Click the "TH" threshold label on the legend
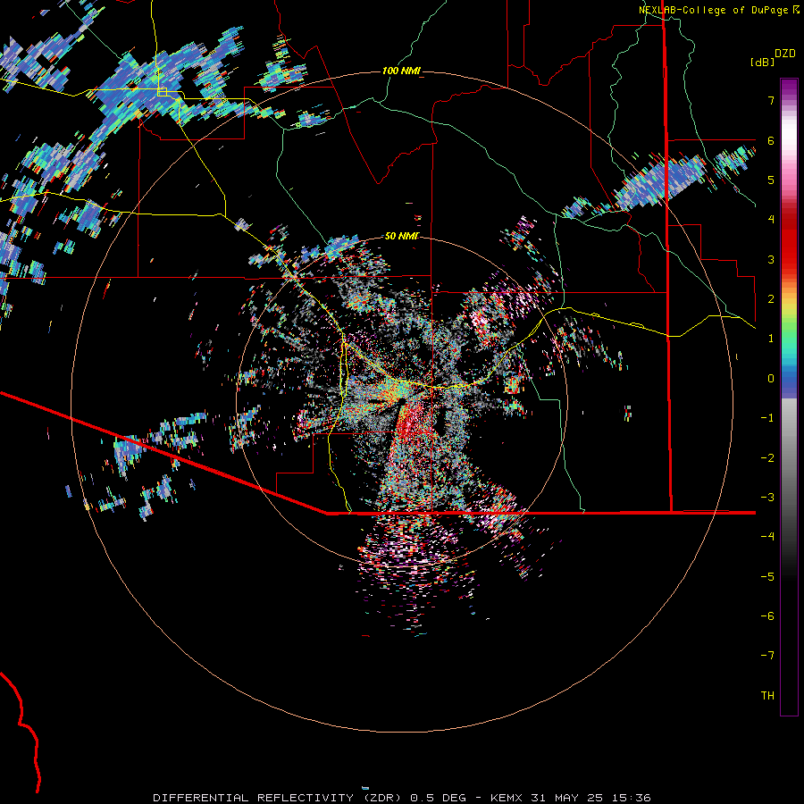This screenshot has height=804, width=804. coord(767,696)
